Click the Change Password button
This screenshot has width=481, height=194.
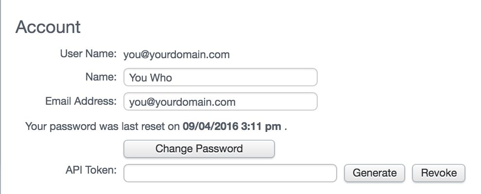[x=199, y=149]
